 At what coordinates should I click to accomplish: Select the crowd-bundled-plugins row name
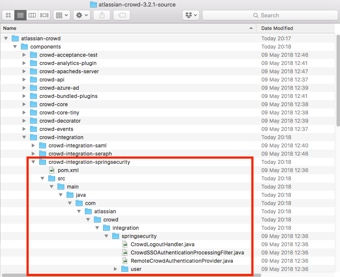69,96
